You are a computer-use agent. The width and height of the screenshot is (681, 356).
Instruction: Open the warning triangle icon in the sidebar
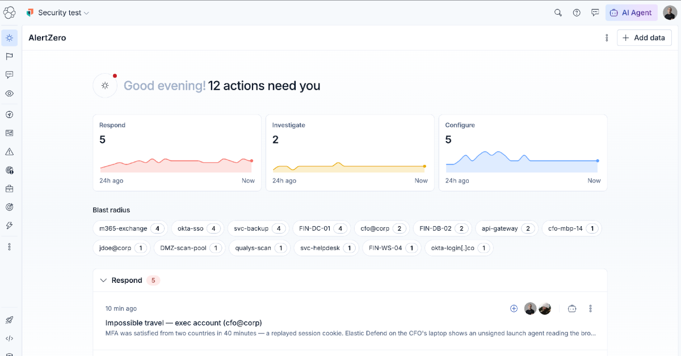click(x=10, y=152)
